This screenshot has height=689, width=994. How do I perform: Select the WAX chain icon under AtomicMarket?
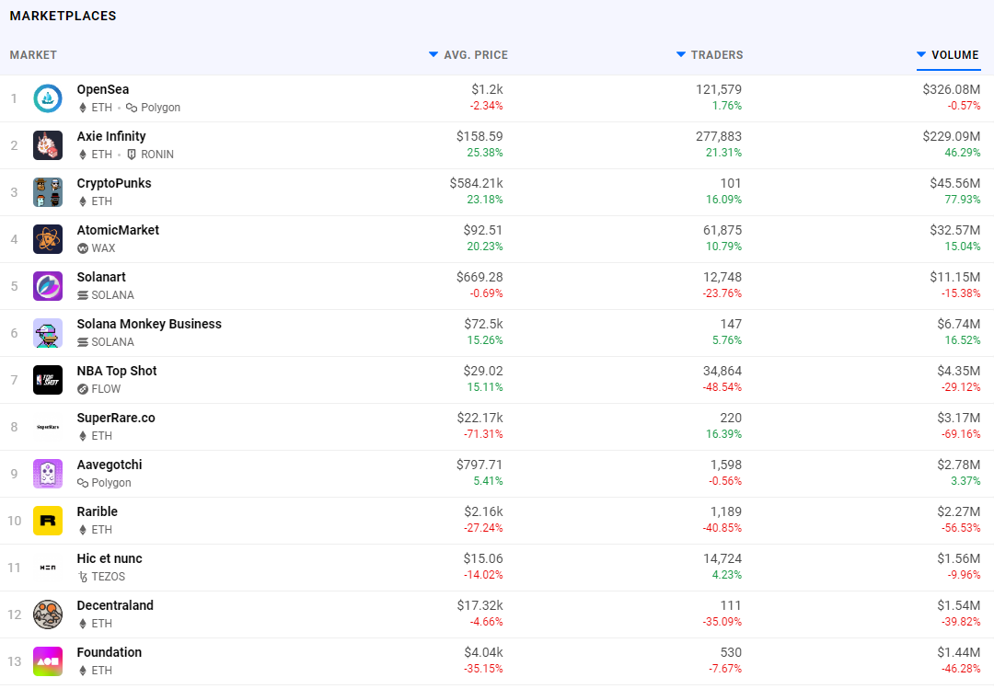pyautogui.click(x=83, y=248)
